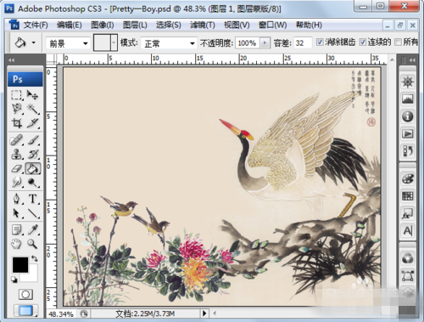Swap foreground and background colors arrow
This screenshot has width=424, height=322.
[x=35, y=258]
